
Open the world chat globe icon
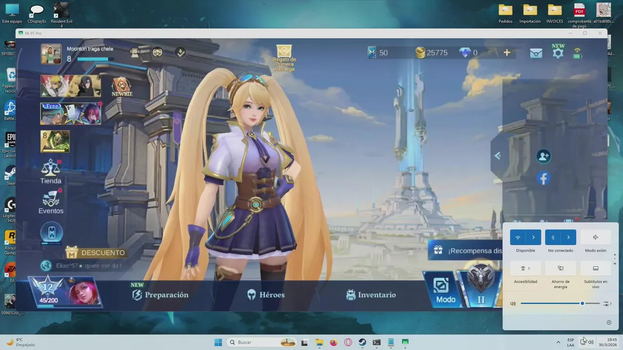[x=46, y=265]
